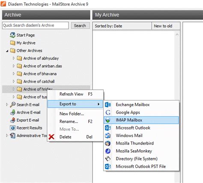Click the Quick Search archive input field

tap(36, 25)
